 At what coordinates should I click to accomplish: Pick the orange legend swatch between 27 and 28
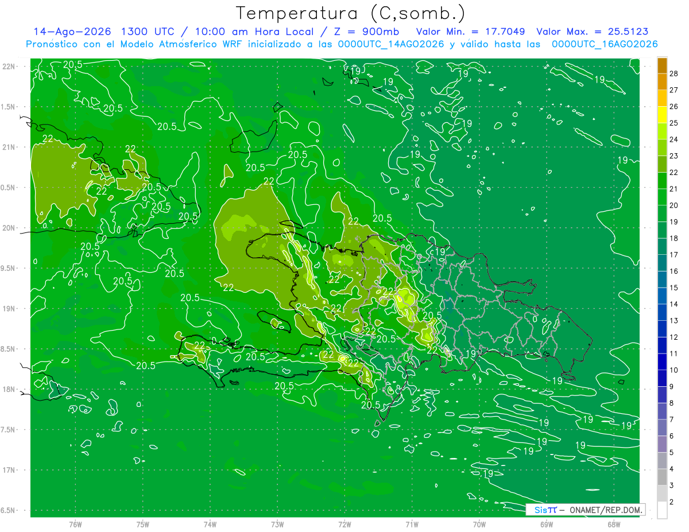[662, 81]
